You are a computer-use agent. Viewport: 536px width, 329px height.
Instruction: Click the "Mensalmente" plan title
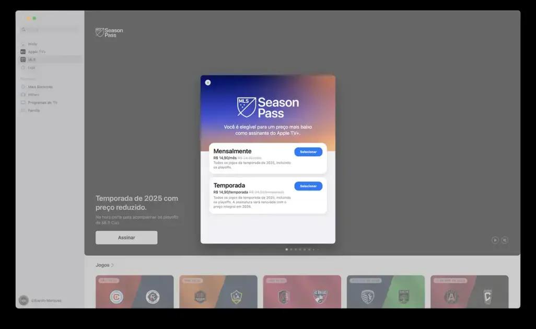point(232,151)
